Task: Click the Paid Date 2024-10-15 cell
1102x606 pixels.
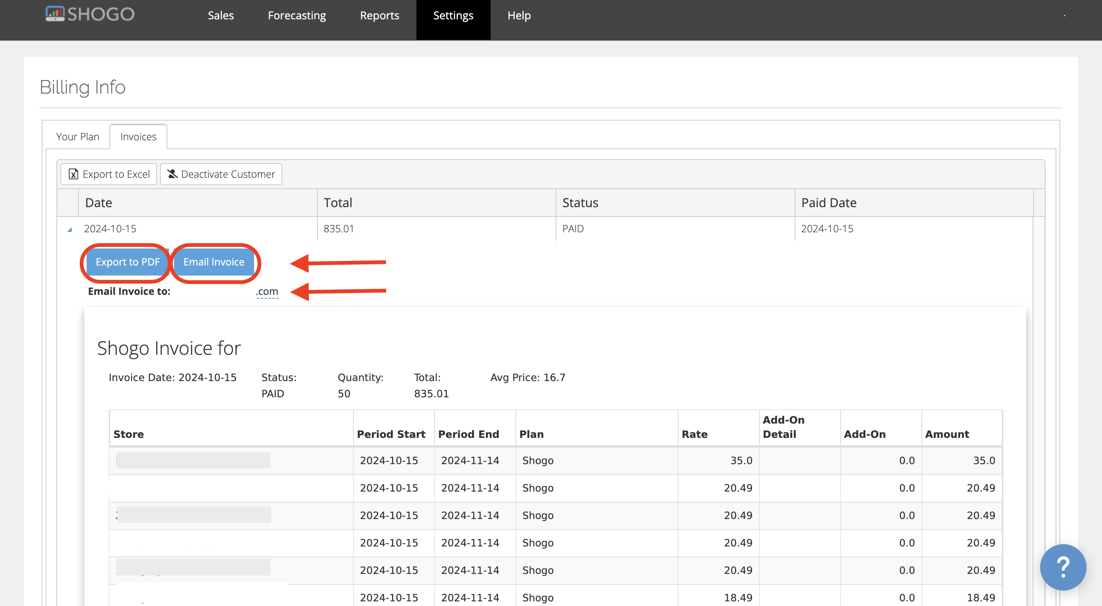Action: 914,229
